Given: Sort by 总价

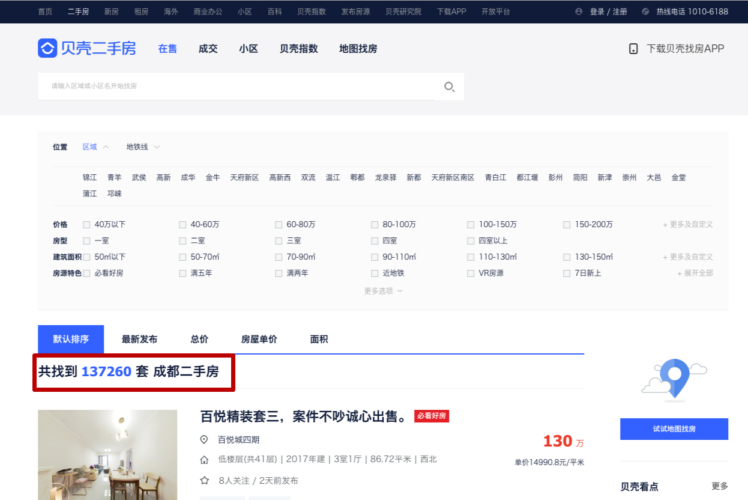Looking at the screenshot, I should (199, 340).
